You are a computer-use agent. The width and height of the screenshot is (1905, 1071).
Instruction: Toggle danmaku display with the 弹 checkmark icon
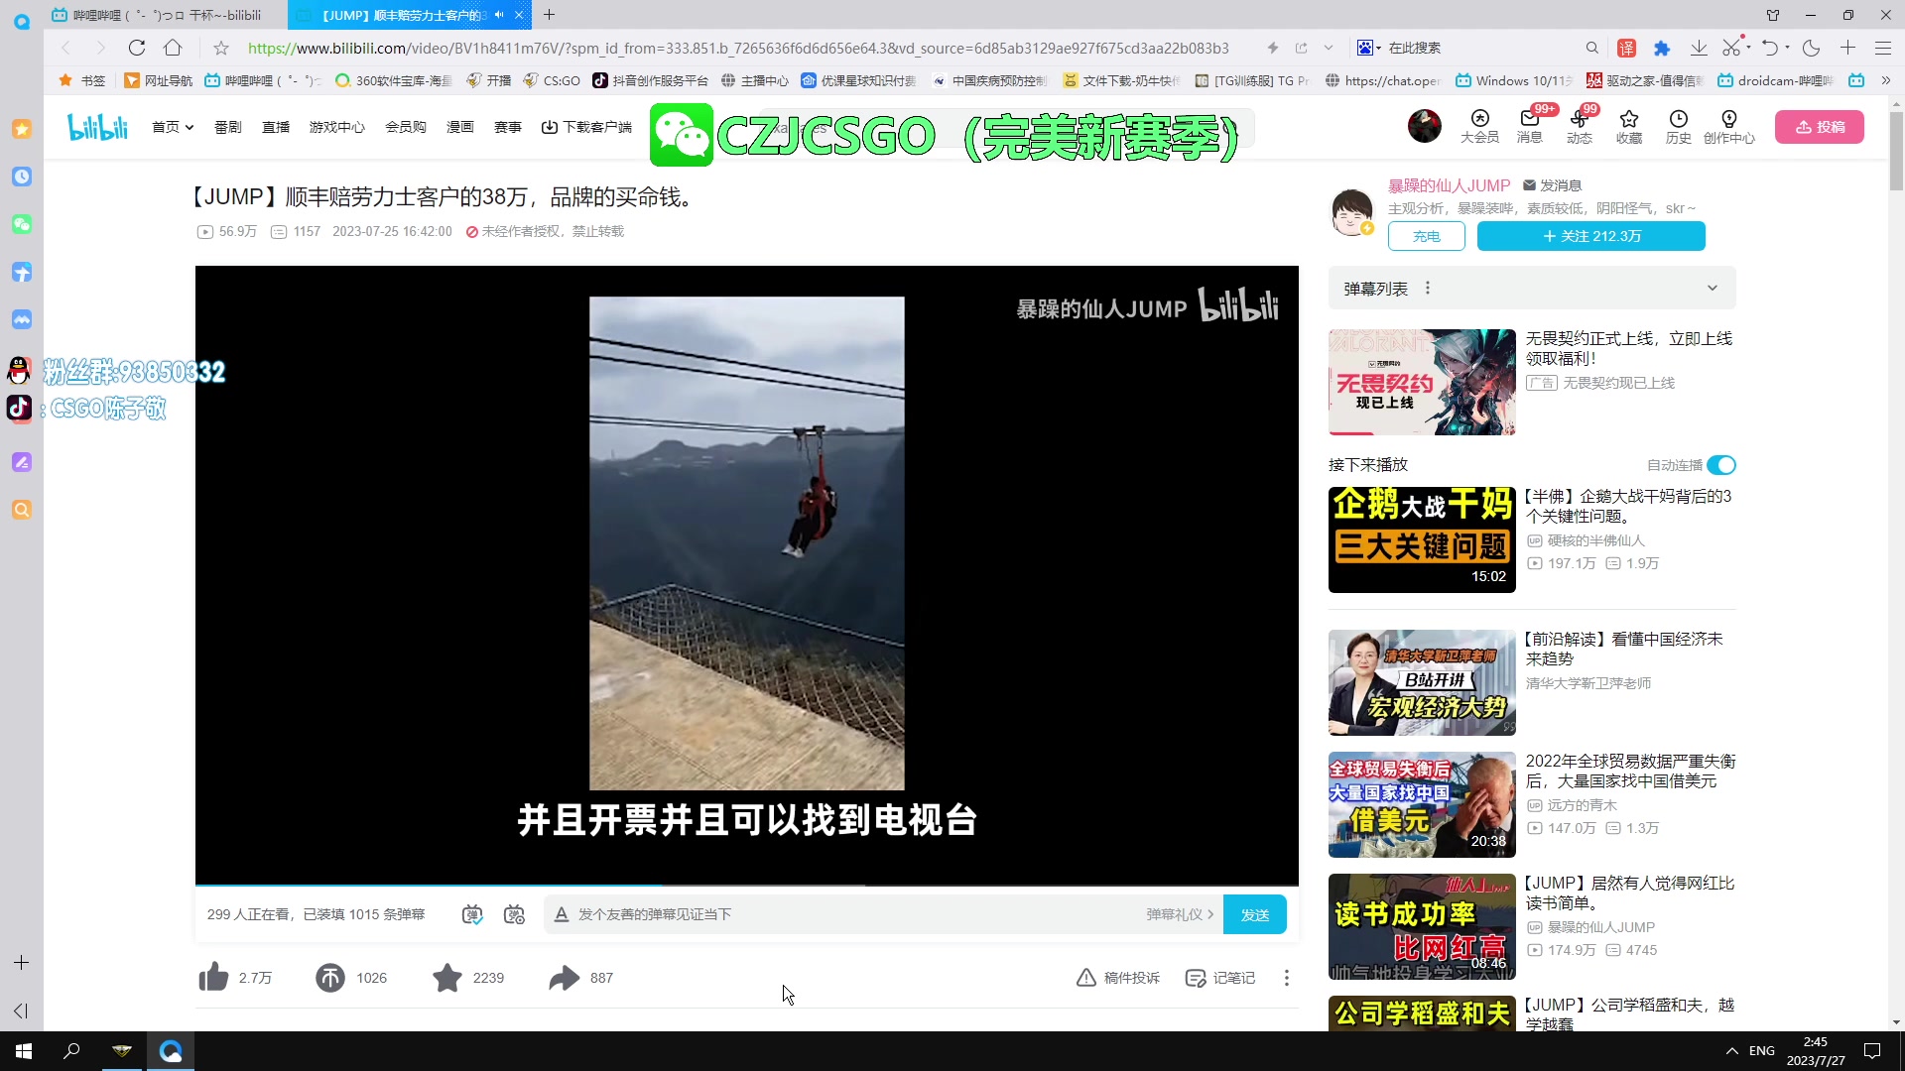[x=473, y=914]
